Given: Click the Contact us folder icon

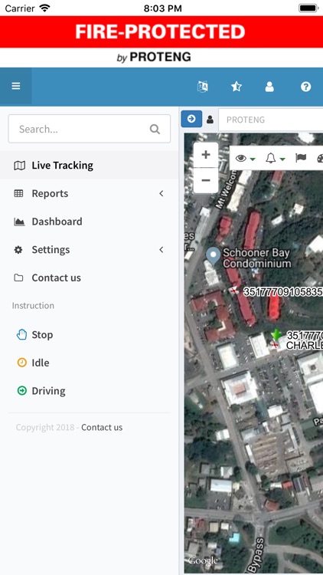Looking at the screenshot, I should (18, 278).
